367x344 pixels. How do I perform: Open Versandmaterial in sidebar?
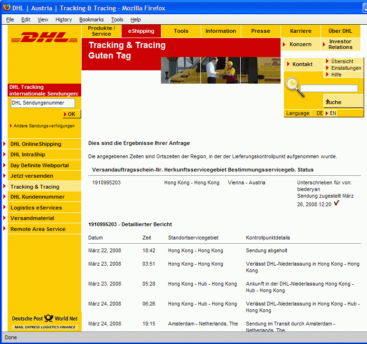click(x=44, y=218)
